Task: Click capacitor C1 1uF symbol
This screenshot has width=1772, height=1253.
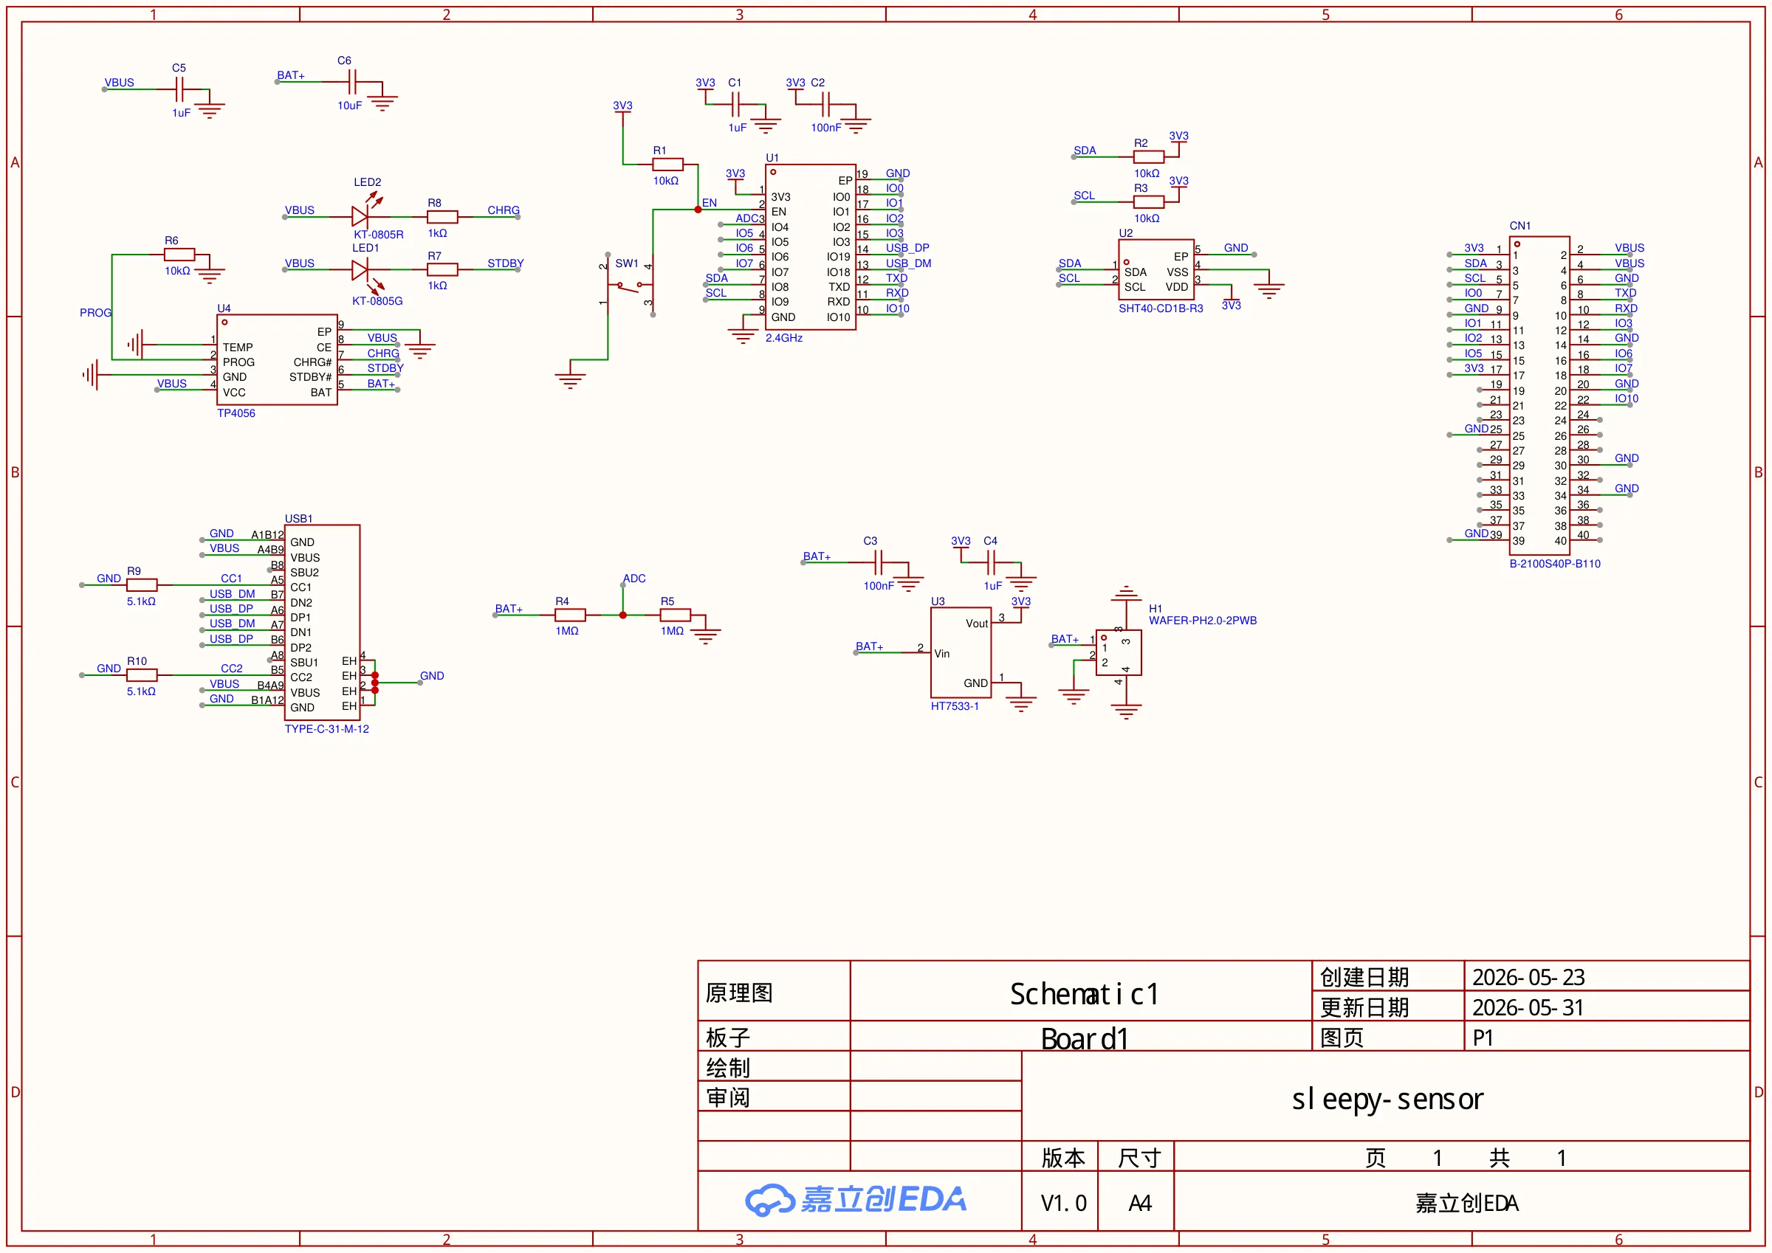Action: 735,104
